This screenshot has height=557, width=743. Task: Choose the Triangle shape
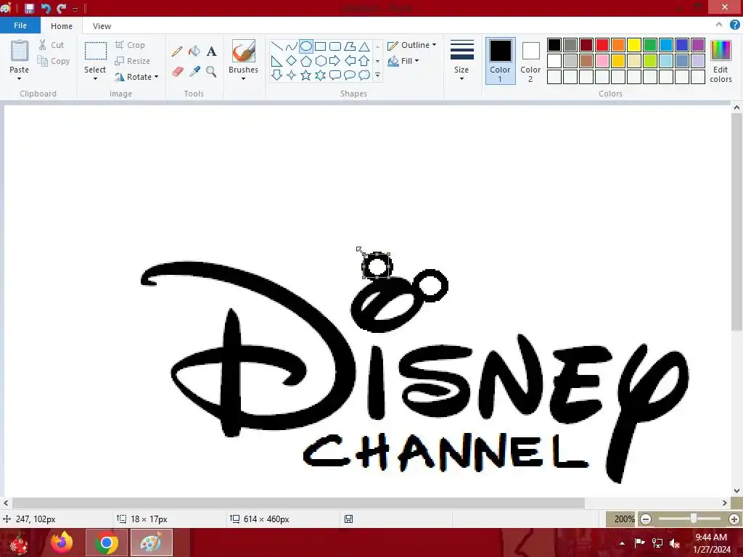(364, 46)
